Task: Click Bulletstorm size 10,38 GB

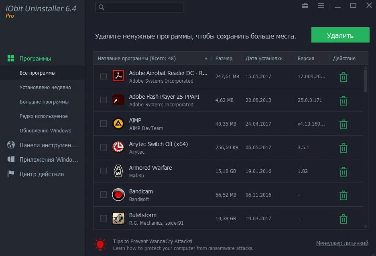Action: pos(226,218)
